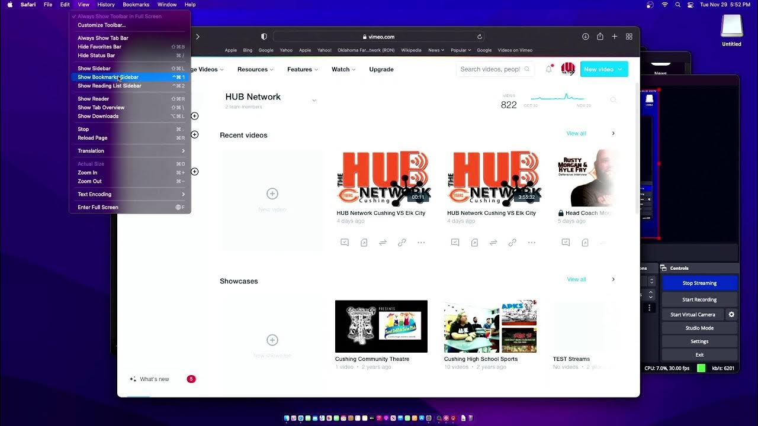
Task: Click the Safari downloads icon
Action: [586, 37]
